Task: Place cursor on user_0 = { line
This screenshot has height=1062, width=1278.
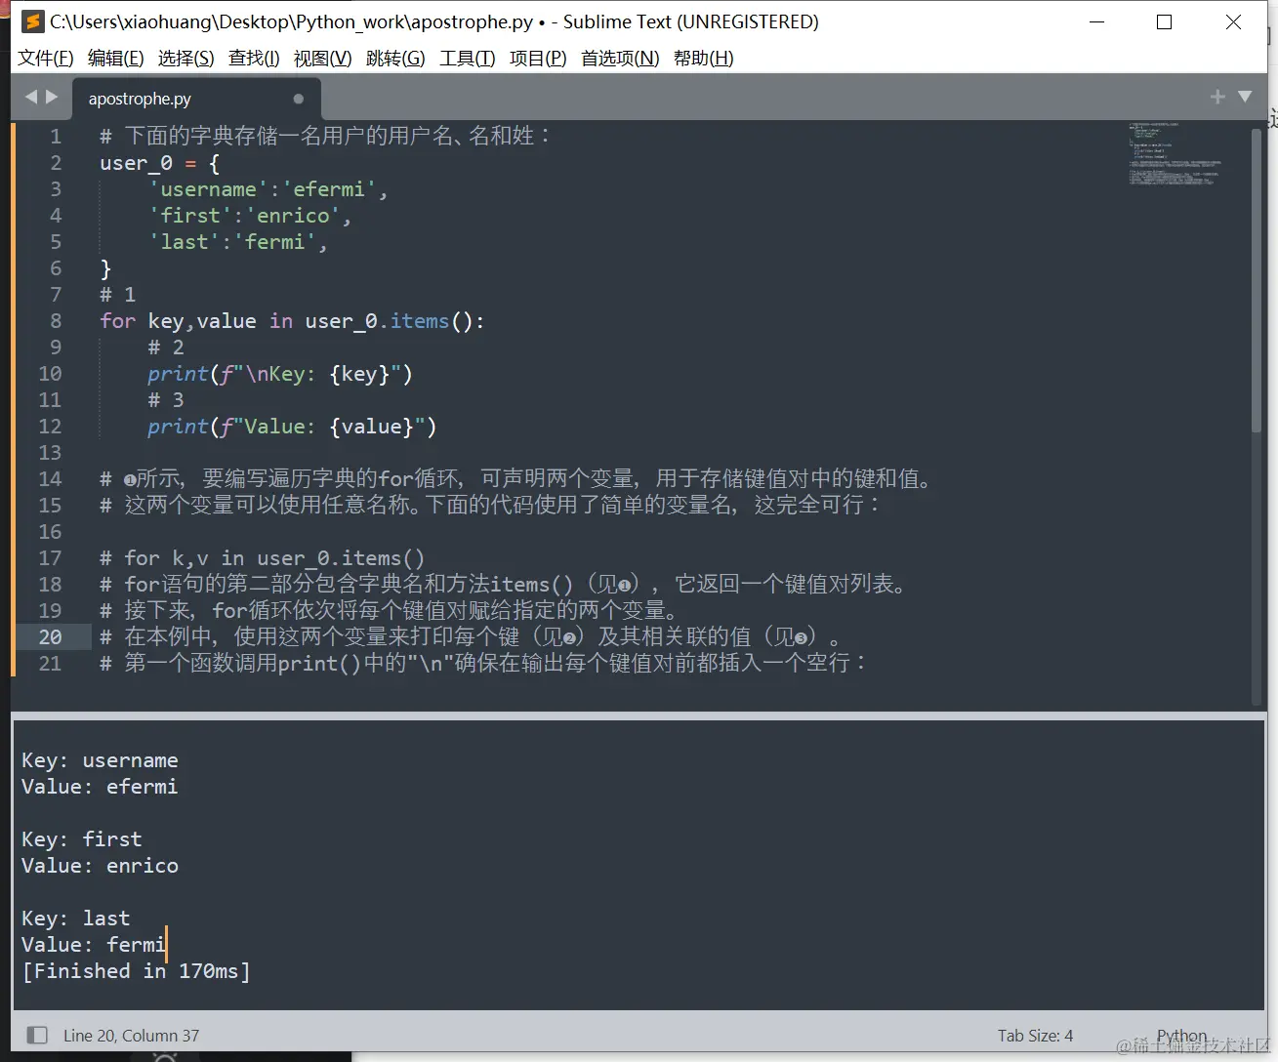Action: (160, 163)
